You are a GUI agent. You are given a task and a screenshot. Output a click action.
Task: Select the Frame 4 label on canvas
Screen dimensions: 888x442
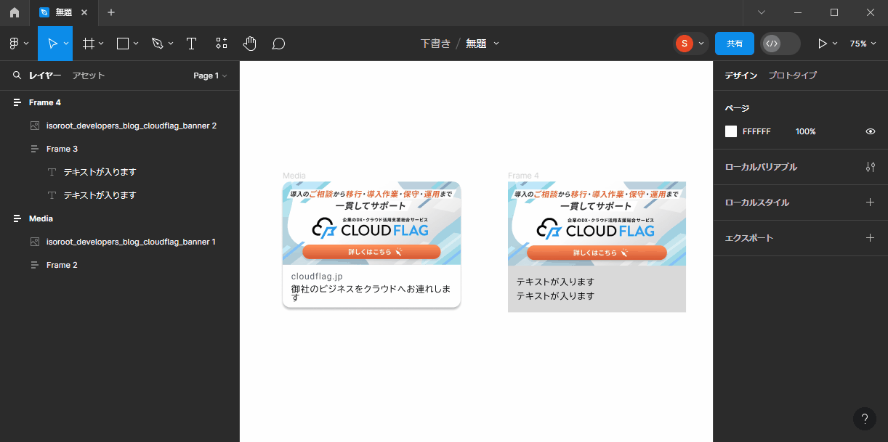[523, 176]
